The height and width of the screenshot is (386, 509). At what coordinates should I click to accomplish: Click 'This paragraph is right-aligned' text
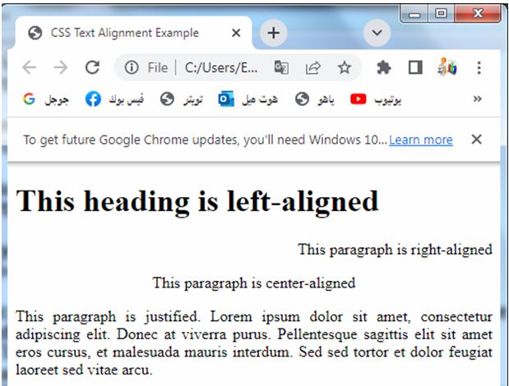(395, 250)
